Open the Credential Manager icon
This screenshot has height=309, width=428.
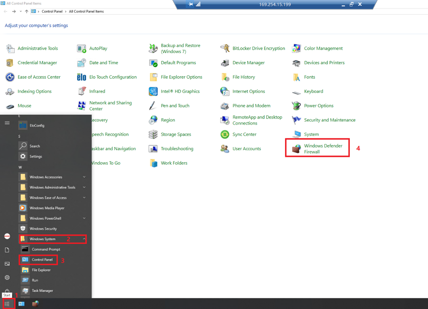(10, 63)
